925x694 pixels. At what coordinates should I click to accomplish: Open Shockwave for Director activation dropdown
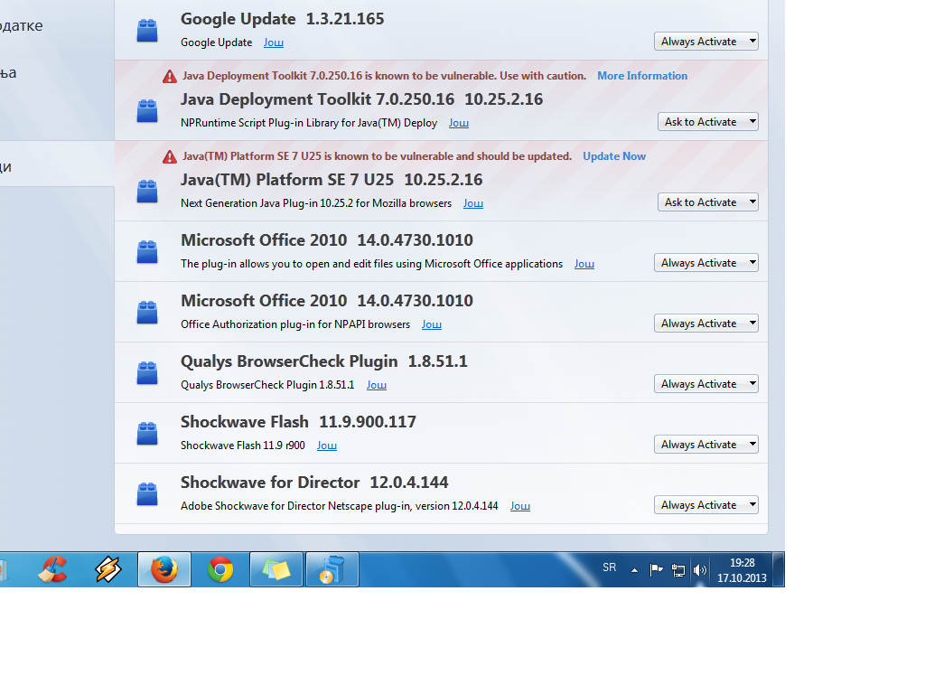point(706,505)
